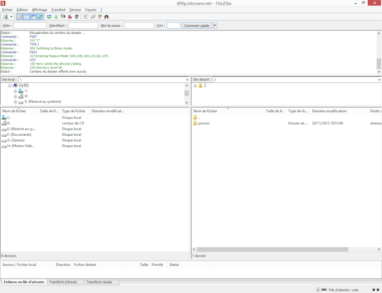Open the Affichage menu
Screen dimensions: 382x293
coord(40,10)
